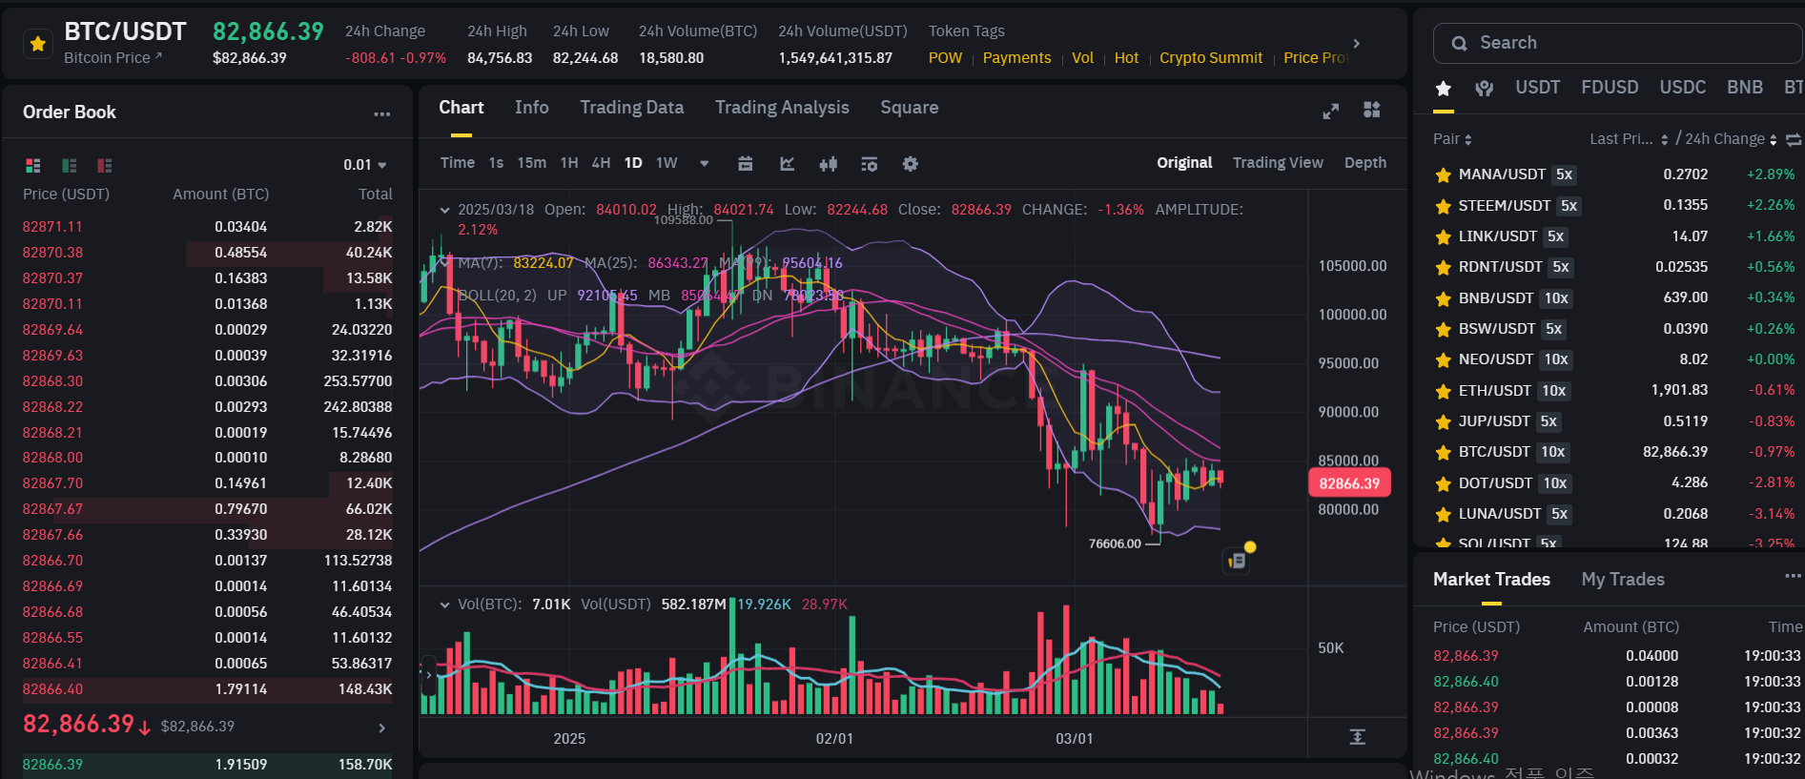Click Hot token tag
The width and height of the screenshot is (1805, 779).
[x=1126, y=58]
